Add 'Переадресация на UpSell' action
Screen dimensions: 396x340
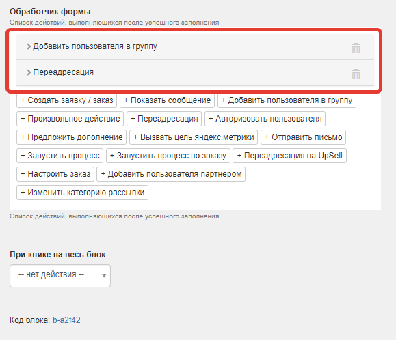tap(290, 156)
